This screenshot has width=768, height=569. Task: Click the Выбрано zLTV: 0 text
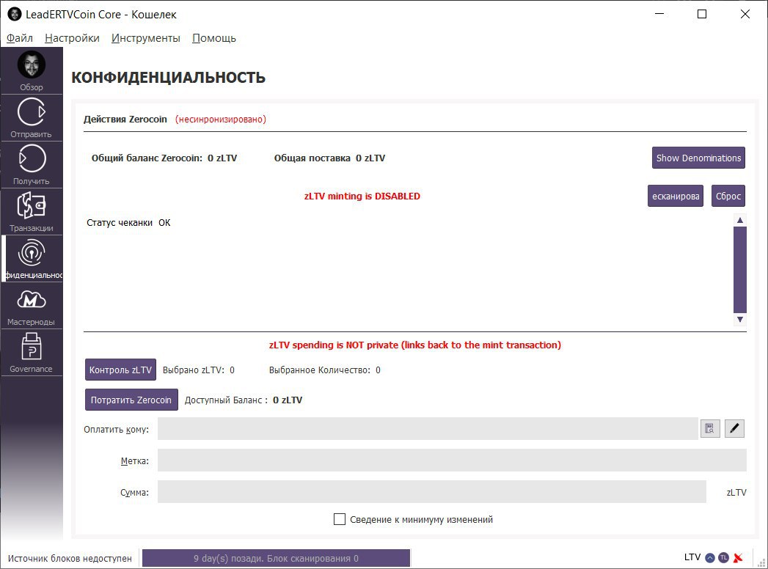[198, 370]
